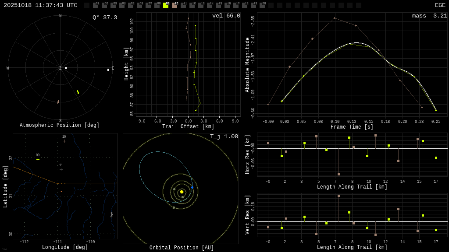Click the yellow Sun at orbit center

[182, 192]
